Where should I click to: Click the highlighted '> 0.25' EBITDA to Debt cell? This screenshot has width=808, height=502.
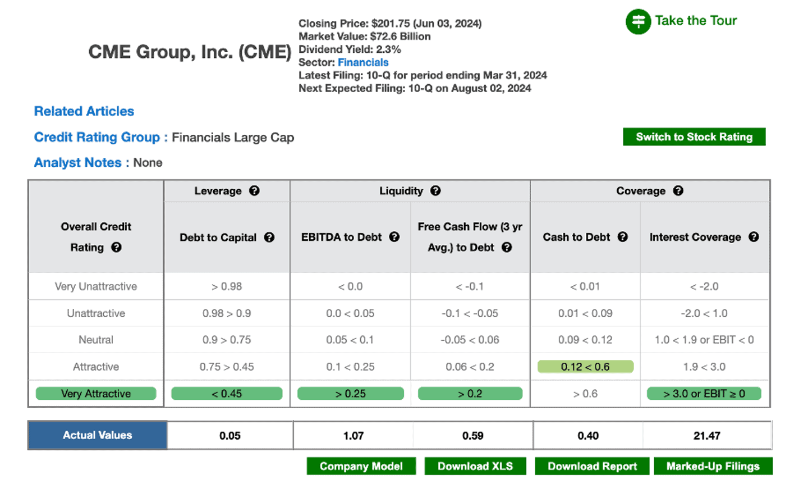click(351, 394)
